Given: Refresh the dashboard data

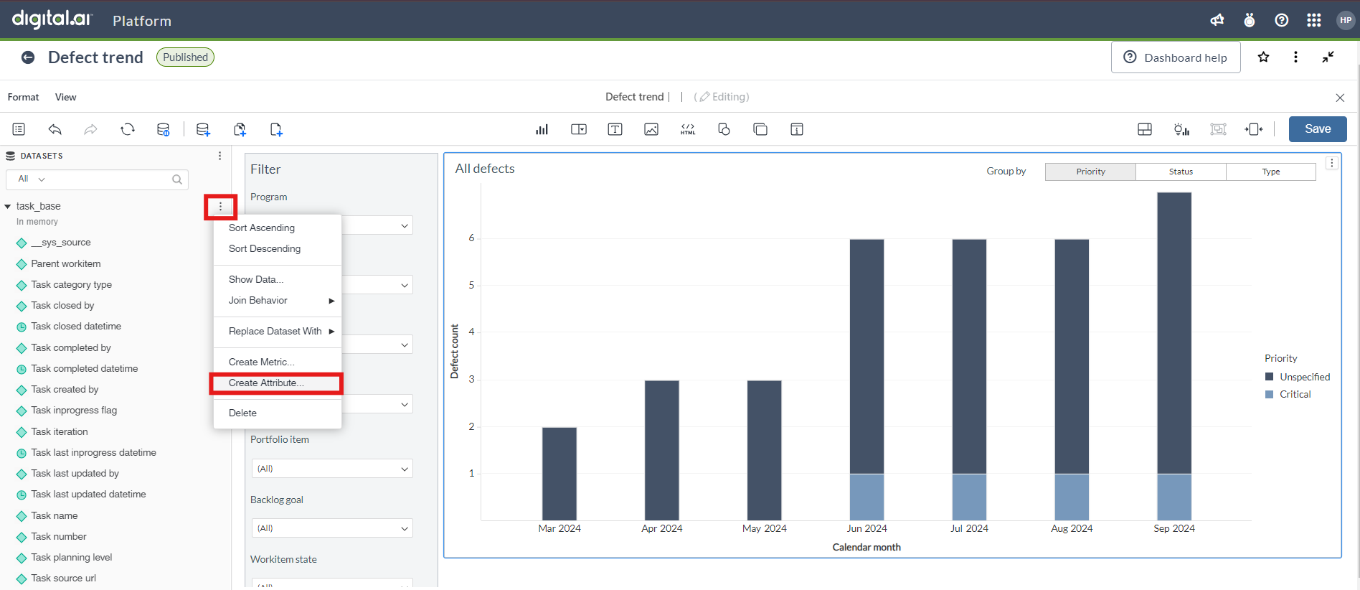Looking at the screenshot, I should (x=128, y=129).
